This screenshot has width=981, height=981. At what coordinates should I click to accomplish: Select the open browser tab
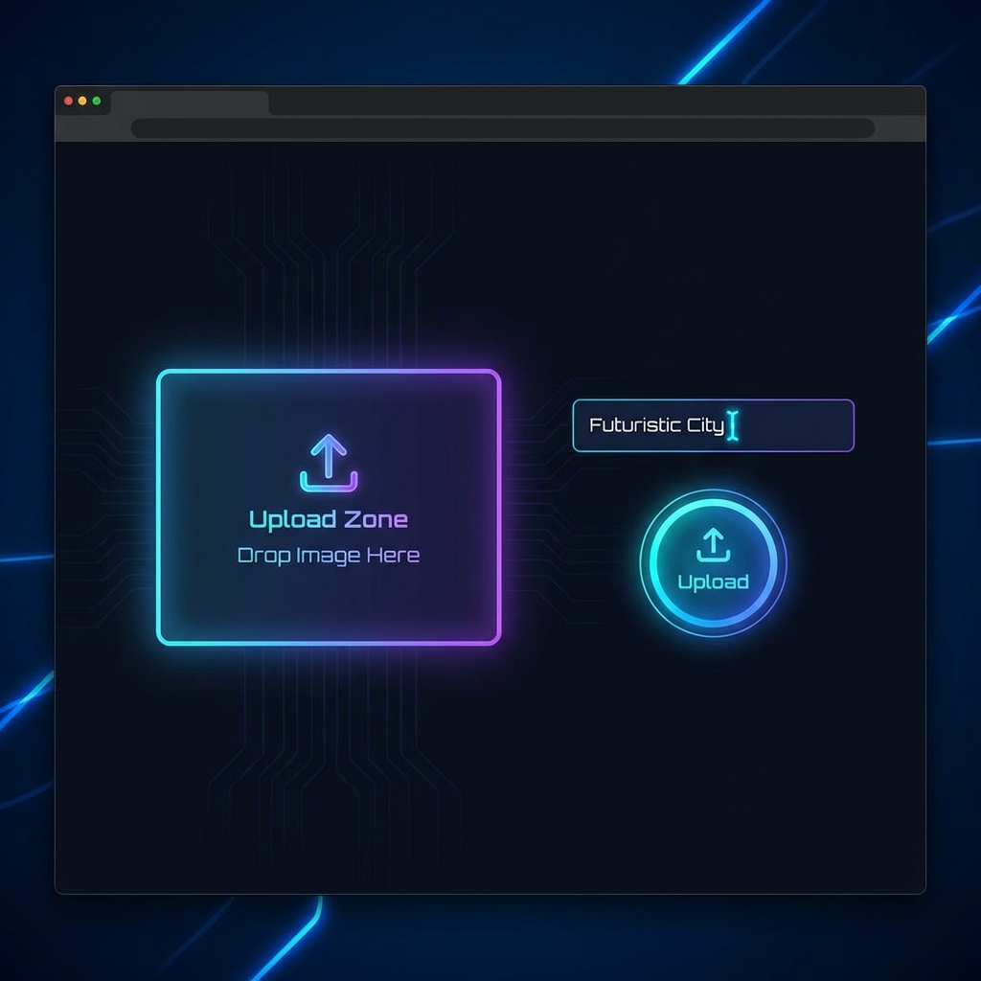point(190,102)
